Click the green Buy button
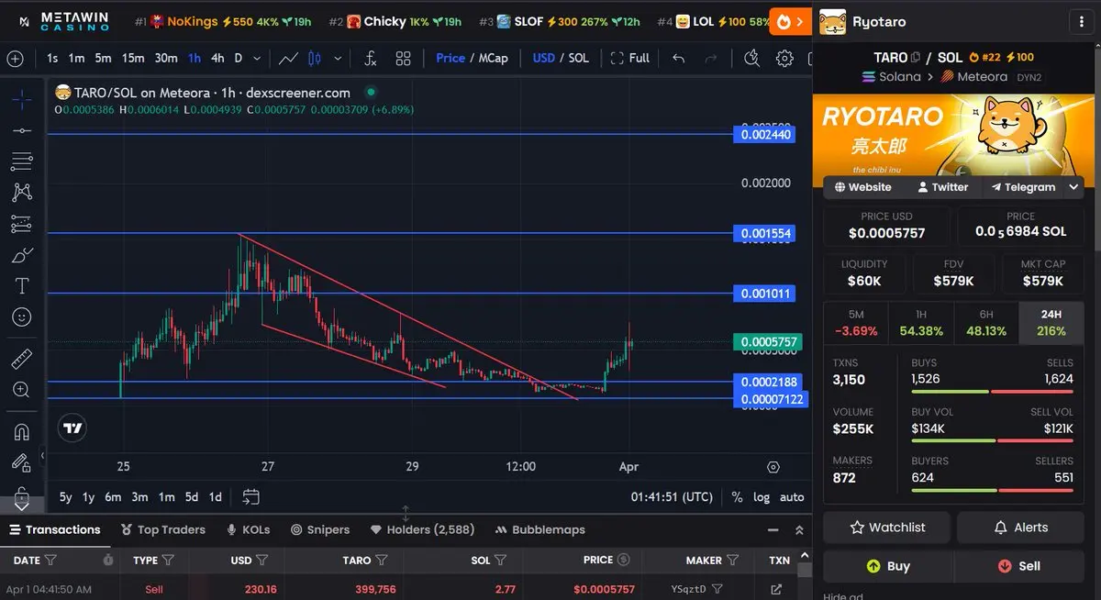The height and width of the screenshot is (600, 1101). pyautogui.click(x=887, y=566)
